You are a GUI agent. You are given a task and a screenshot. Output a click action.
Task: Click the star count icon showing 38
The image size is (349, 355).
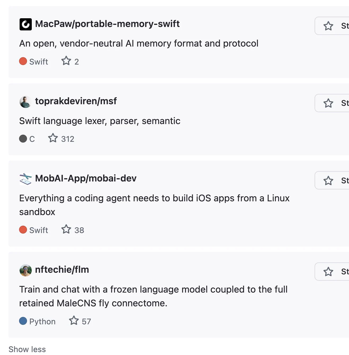[x=66, y=229]
